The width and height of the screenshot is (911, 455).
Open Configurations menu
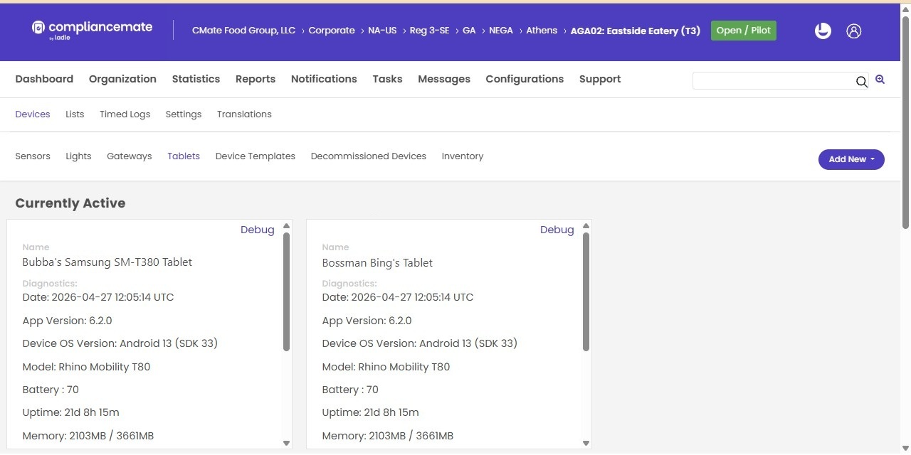click(525, 79)
